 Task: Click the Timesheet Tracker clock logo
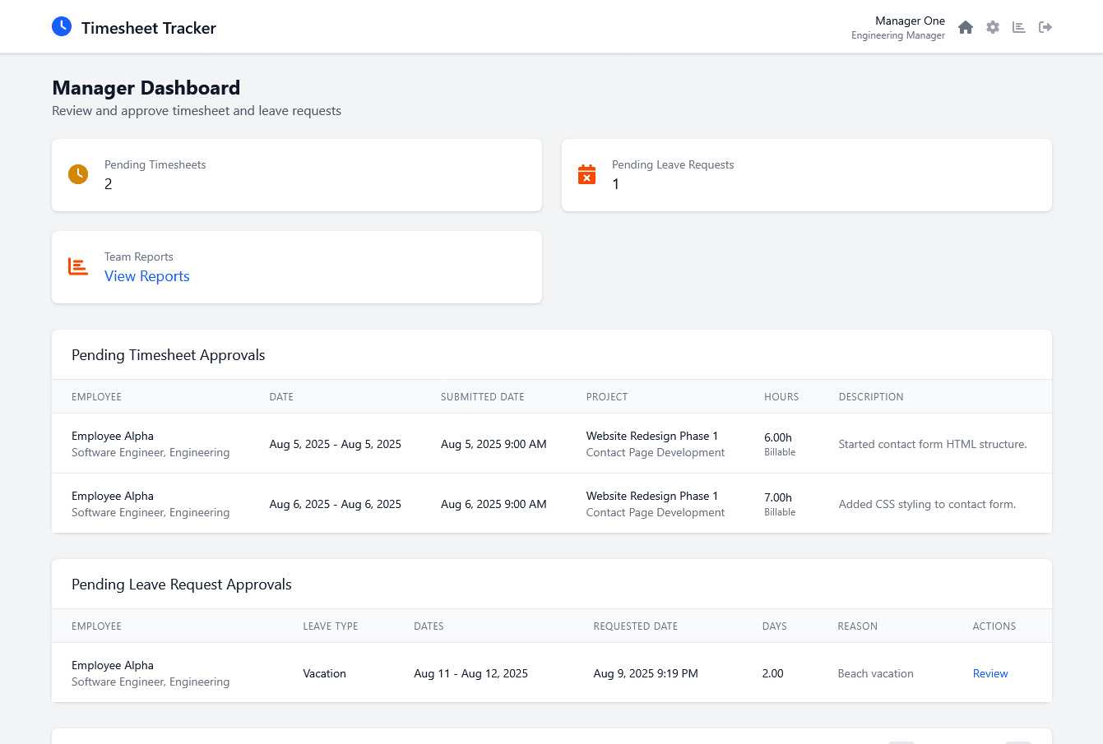tap(62, 27)
